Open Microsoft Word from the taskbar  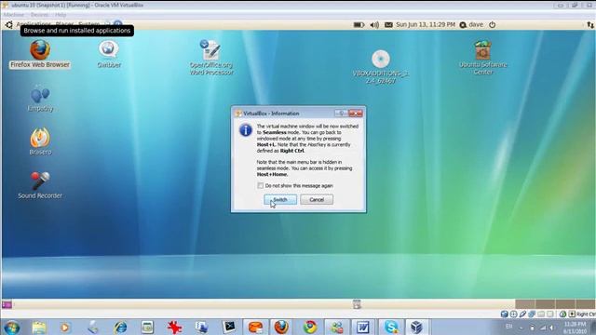pos(362,327)
